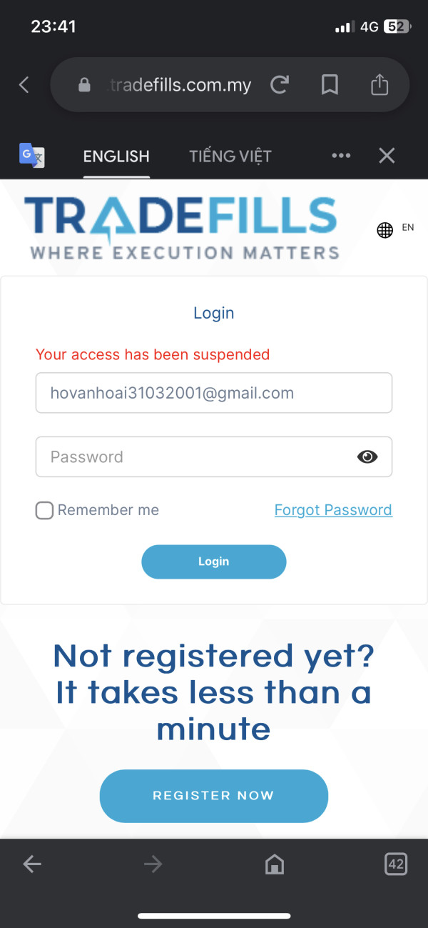The height and width of the screenshot is (928, 428).
Task: Enable the Remember me checkbox
Action: 44,510
